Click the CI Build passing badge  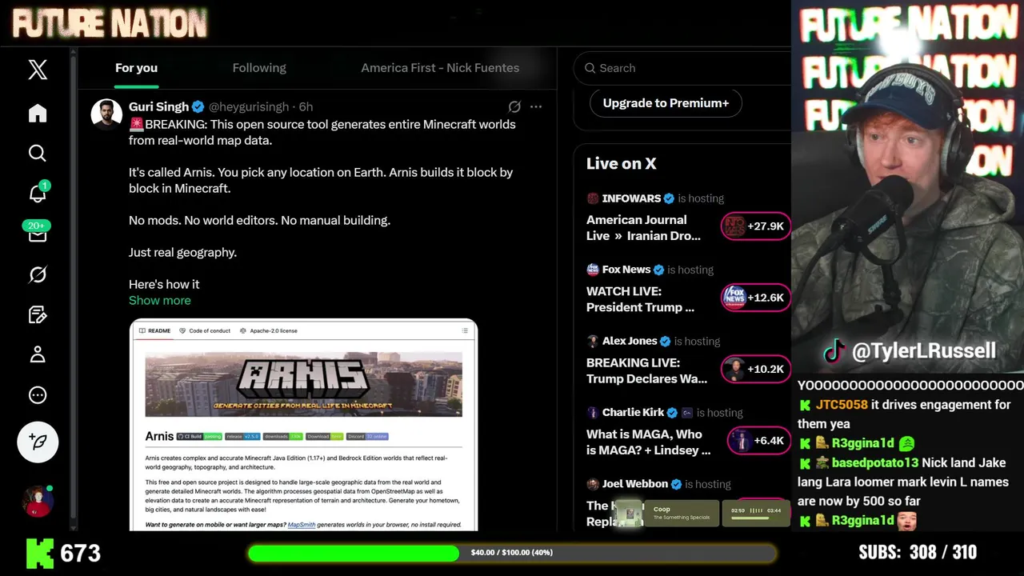point(199,437)
